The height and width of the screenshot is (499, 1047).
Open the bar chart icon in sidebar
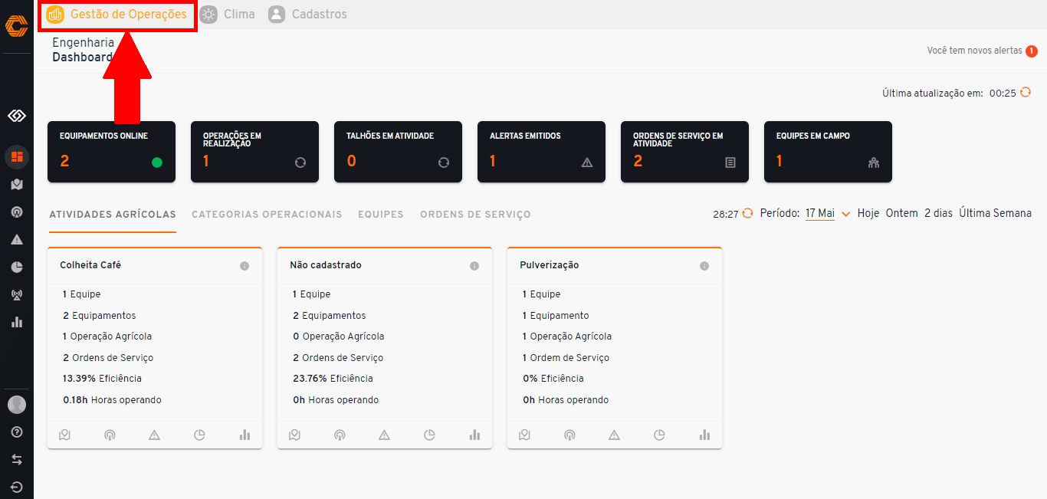(17, 322)
